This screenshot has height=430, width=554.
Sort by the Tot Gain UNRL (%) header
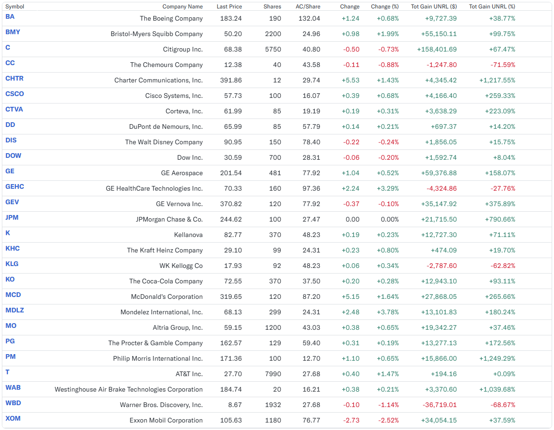(x=492, y=7)
